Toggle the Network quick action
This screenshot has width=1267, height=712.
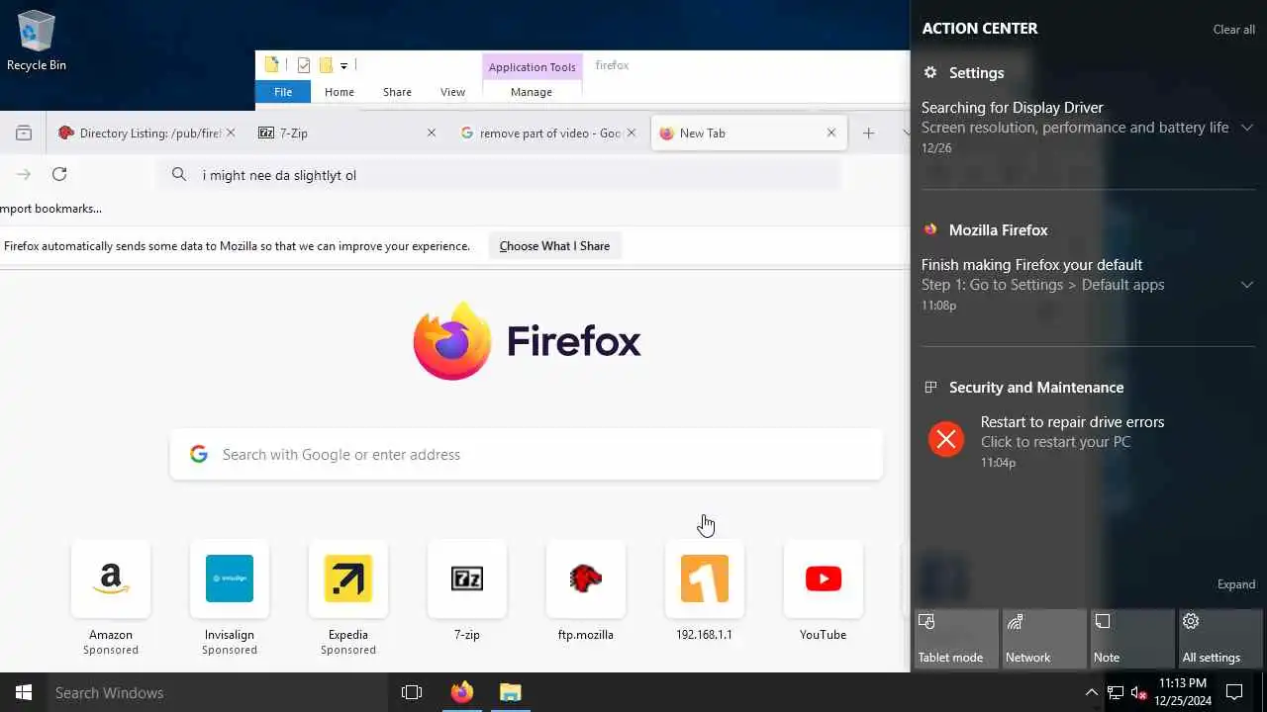(x=1044, y=640)
